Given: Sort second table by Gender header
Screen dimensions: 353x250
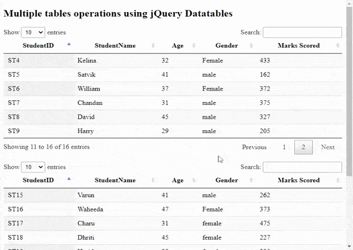Looking at the screenshot, I should click(x=227, y=180).
